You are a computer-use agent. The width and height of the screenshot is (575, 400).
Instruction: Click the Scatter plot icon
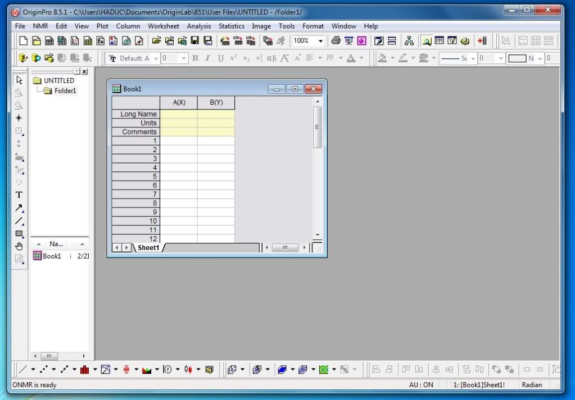[x=44, y=370]
